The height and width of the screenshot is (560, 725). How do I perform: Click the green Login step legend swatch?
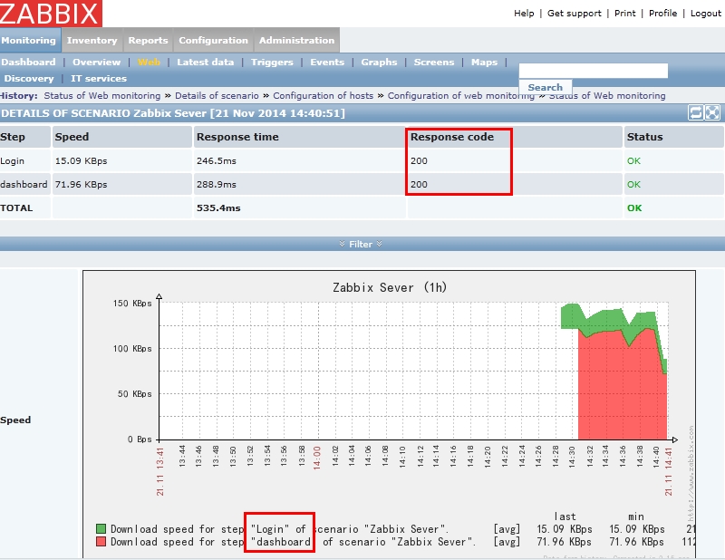coord(101,528)
